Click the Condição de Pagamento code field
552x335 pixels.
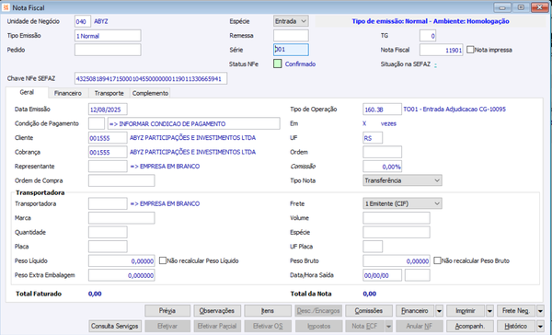click(97, 123)
